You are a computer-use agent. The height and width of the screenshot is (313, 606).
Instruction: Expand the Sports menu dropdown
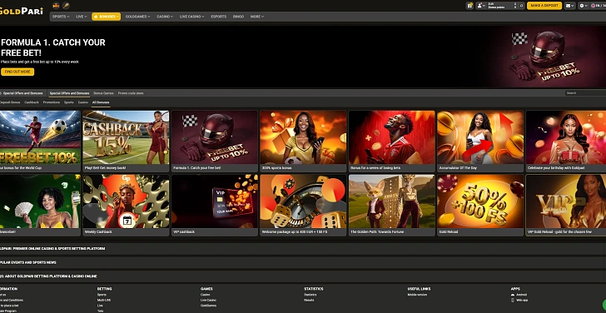pyautogui.click(x=61, y=17)
